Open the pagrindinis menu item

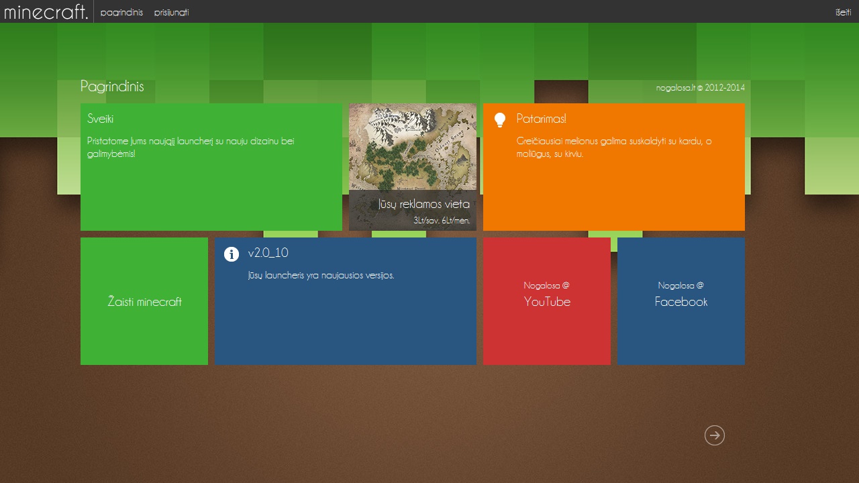121,13
